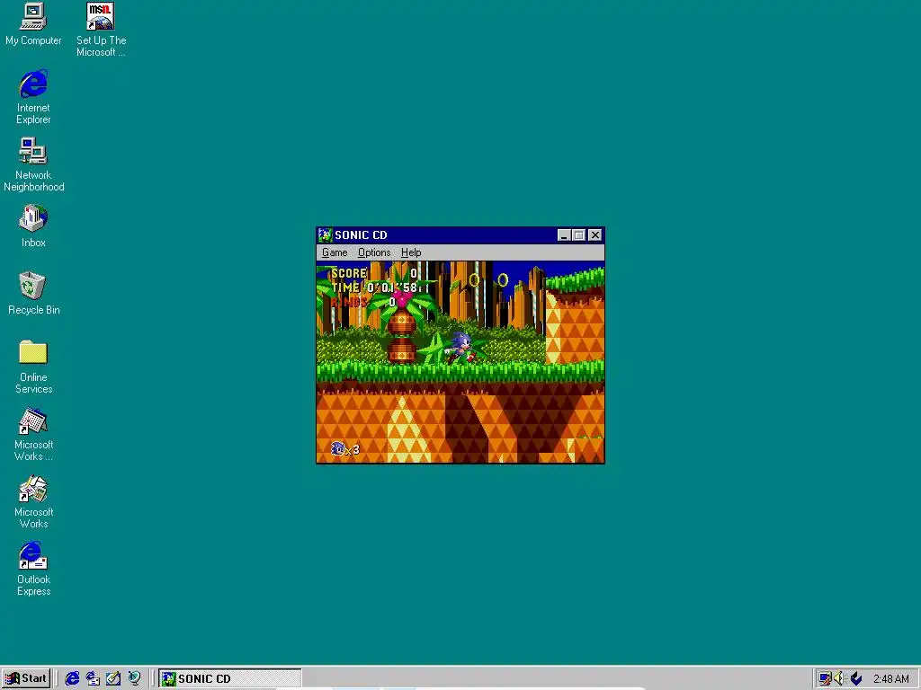921x690 pixels.
Task: Click the display settings tray icon
Action: click(x=825, y=679)
